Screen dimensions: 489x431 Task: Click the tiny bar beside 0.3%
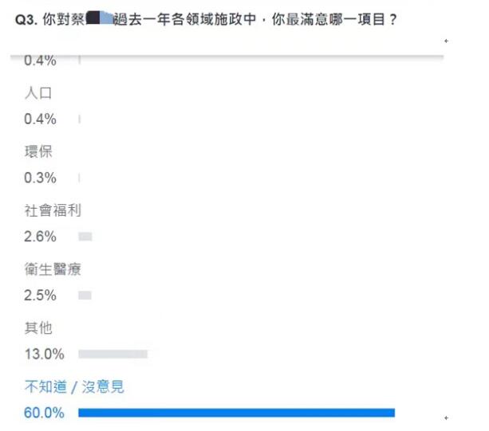[x=80, y=178]
